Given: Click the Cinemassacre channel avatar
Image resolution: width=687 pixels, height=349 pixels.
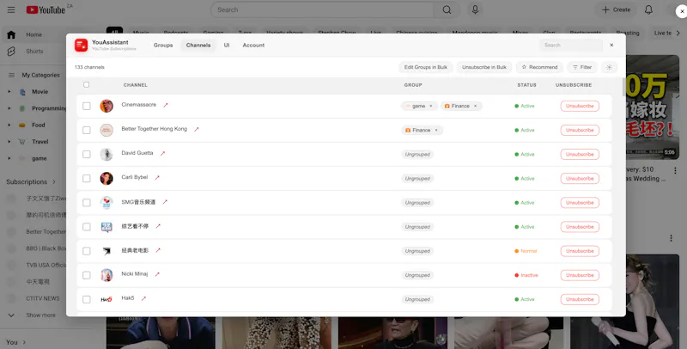Looking at the screenshot, I should click(x=106, y=106).
